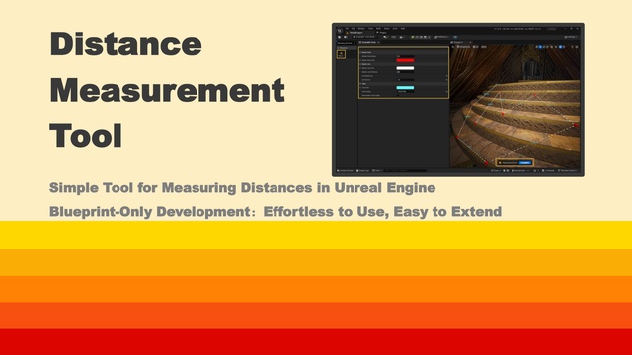The image size is (632, 355).
Task: Click the red marker point color swatch
Action: pos(405,60)
